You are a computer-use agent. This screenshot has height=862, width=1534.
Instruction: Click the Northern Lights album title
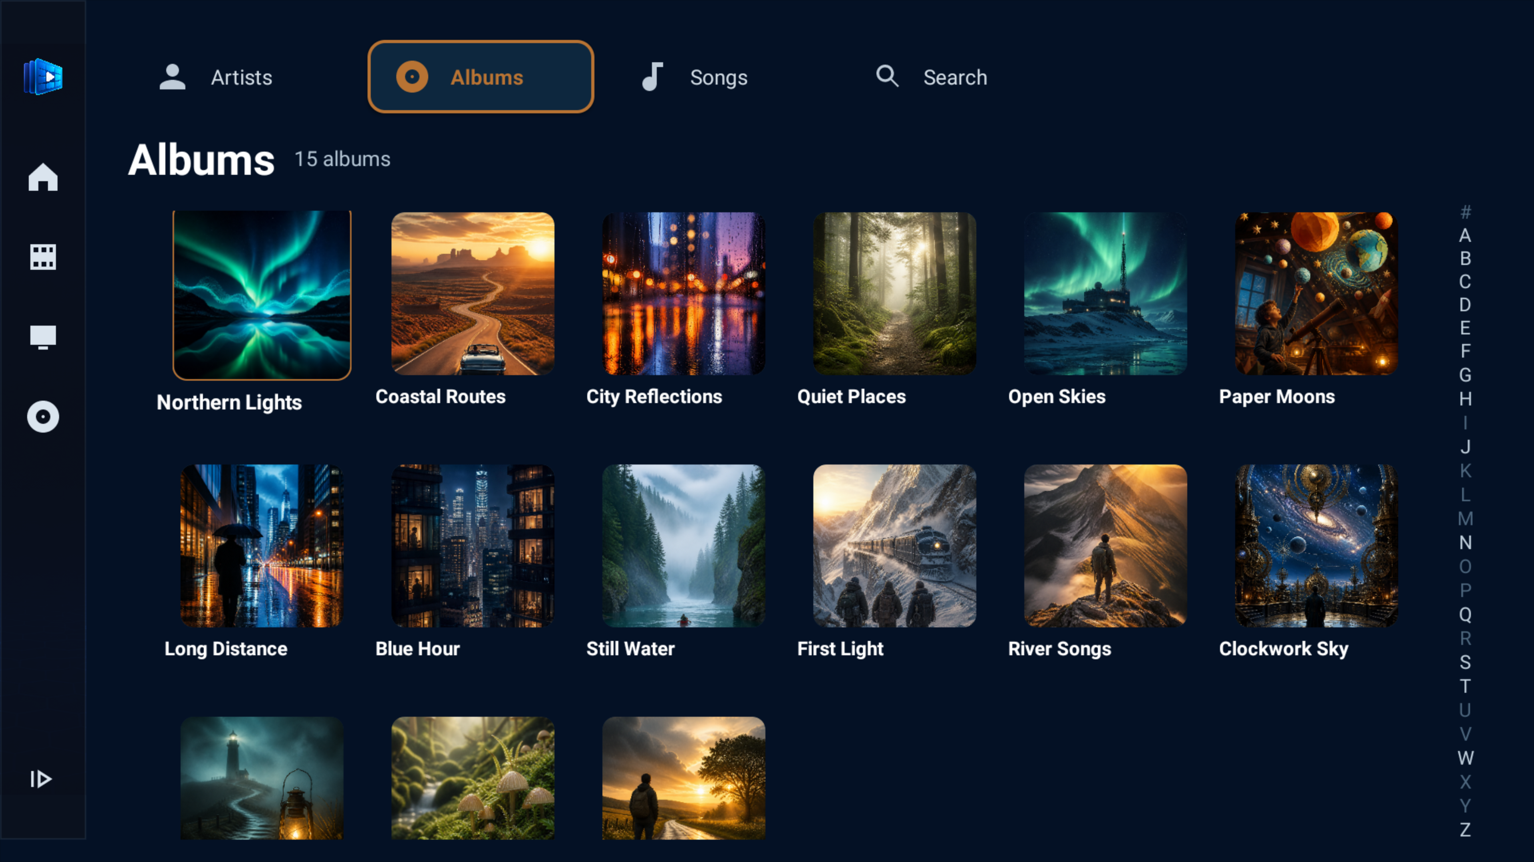click(x=229, y=403)
